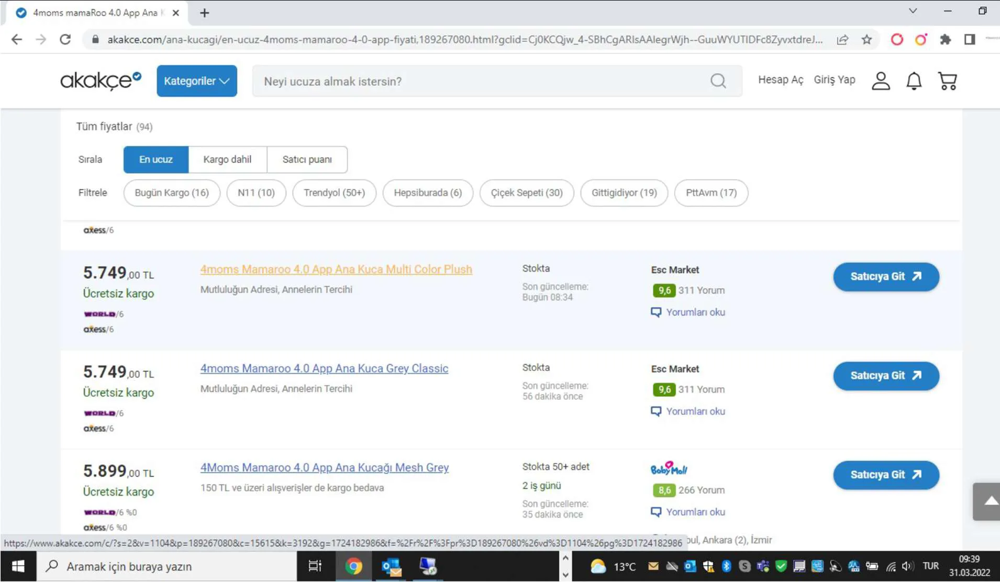The image size is (1000, 582).
Task: Click the Skype tray icon
Action: (745, 566)
